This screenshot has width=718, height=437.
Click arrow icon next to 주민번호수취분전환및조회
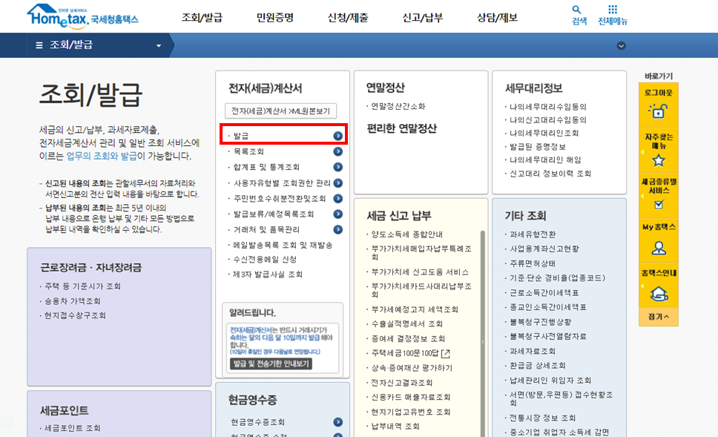[x=338, y=199]
